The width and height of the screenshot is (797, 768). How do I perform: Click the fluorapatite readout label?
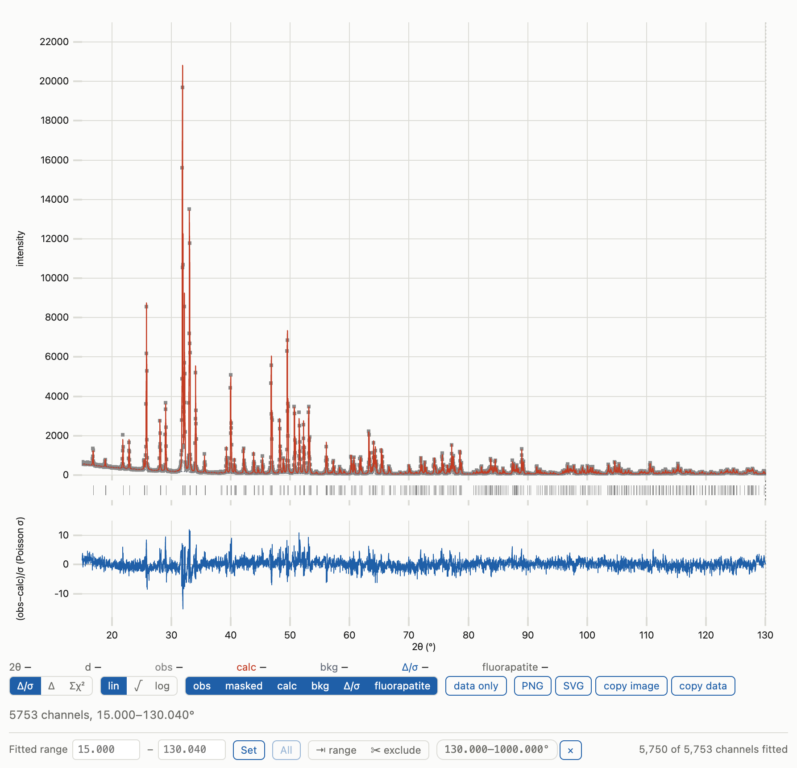click(x=510, y=667)
